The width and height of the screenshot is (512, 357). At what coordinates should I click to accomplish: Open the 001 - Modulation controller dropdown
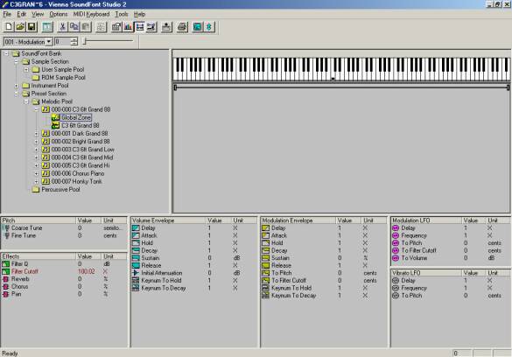click(x=49, y=42)
